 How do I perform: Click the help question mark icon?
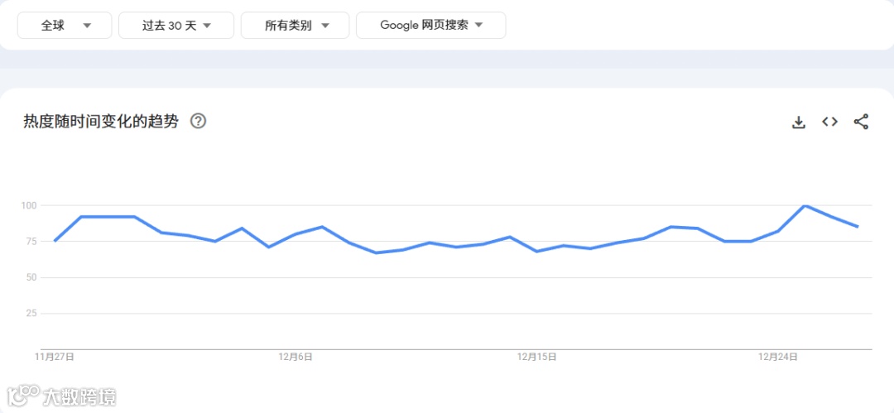198,122
